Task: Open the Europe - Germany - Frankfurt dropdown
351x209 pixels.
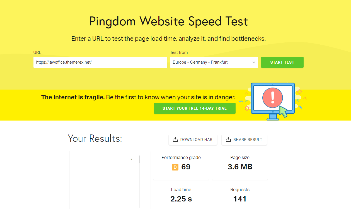Action: coord(214,62)
